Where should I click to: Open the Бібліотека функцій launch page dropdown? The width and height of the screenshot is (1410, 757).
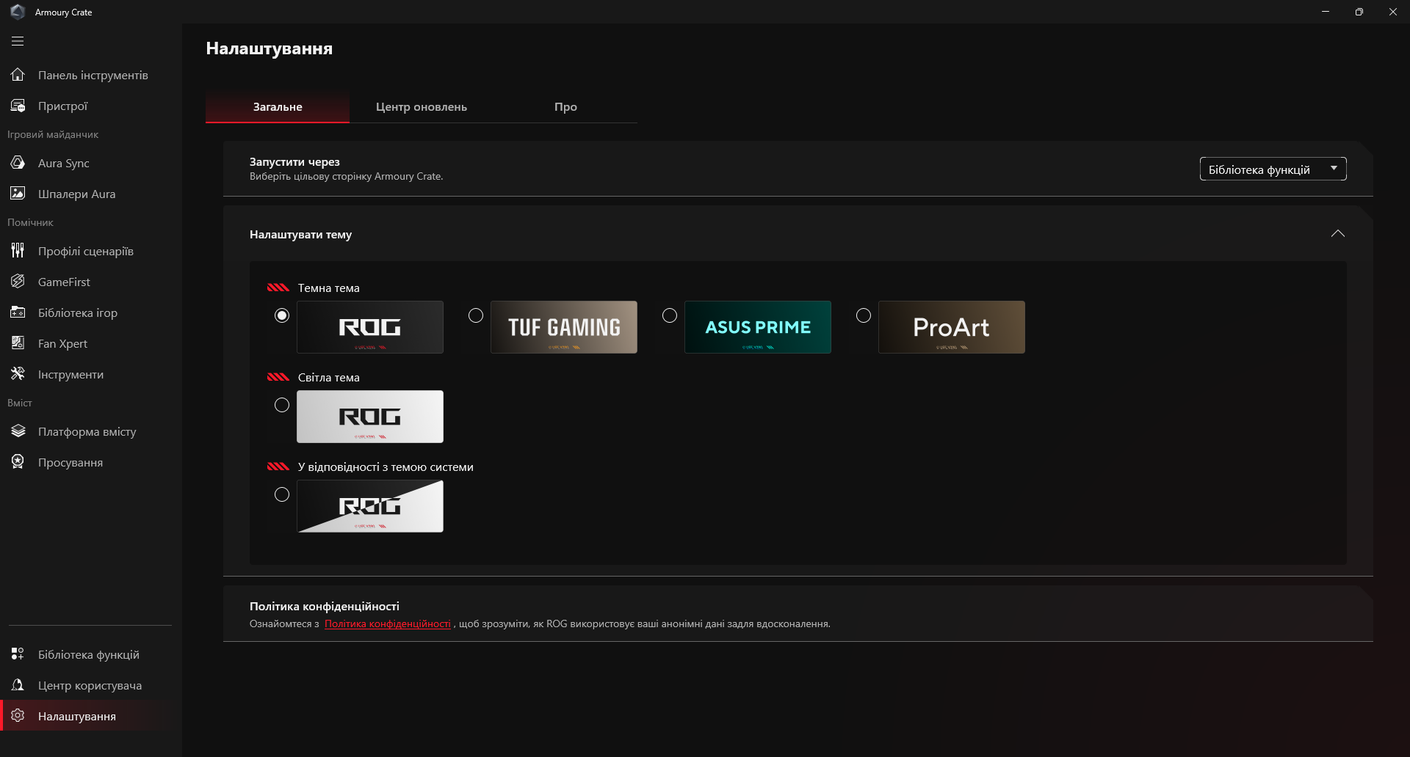click(1273, 169)
